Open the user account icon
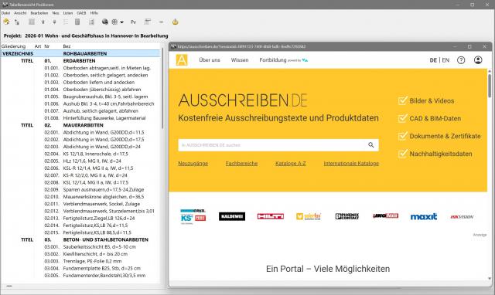Viewport: 495px width, 295px height. tap(478, 60)
